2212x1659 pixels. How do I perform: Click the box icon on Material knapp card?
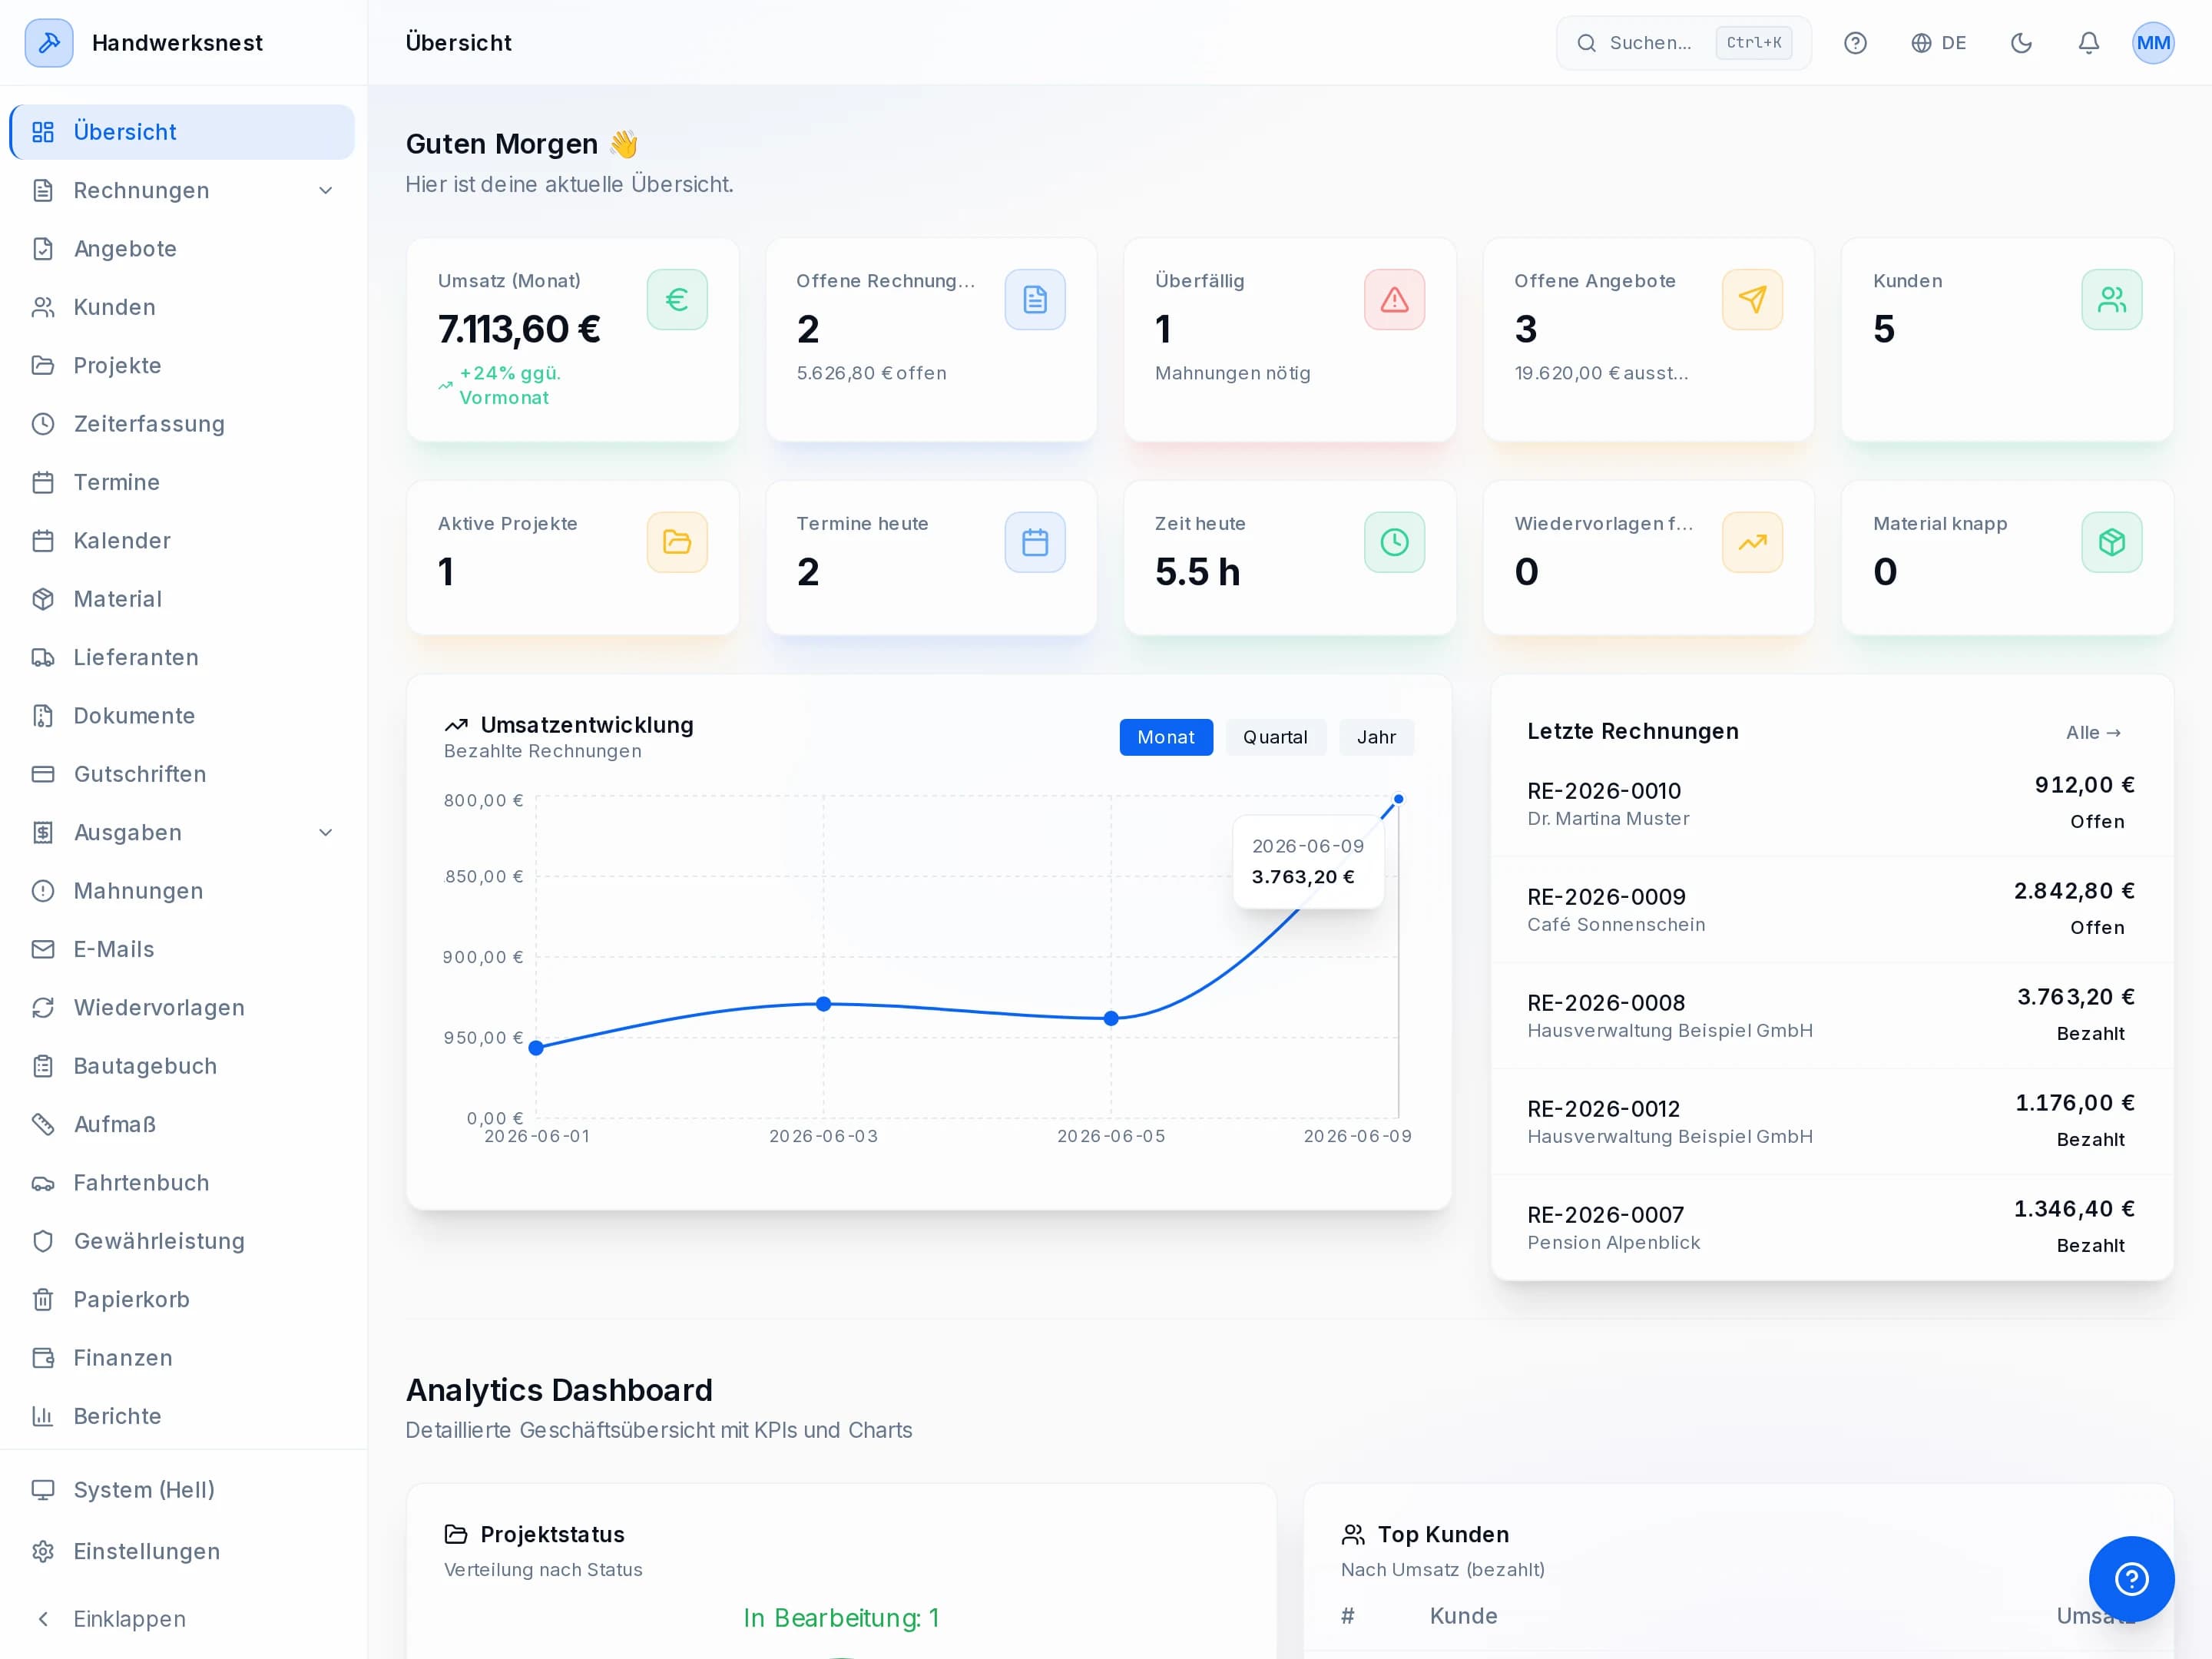click(x=2112, y=542)
